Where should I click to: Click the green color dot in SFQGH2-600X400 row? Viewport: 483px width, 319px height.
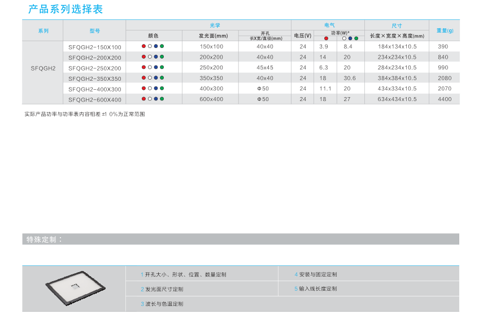[x=162, y=99]
